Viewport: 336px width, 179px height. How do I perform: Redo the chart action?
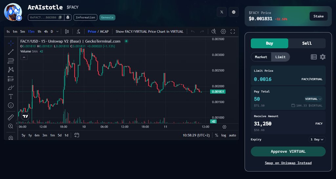(x=202, y=32)
